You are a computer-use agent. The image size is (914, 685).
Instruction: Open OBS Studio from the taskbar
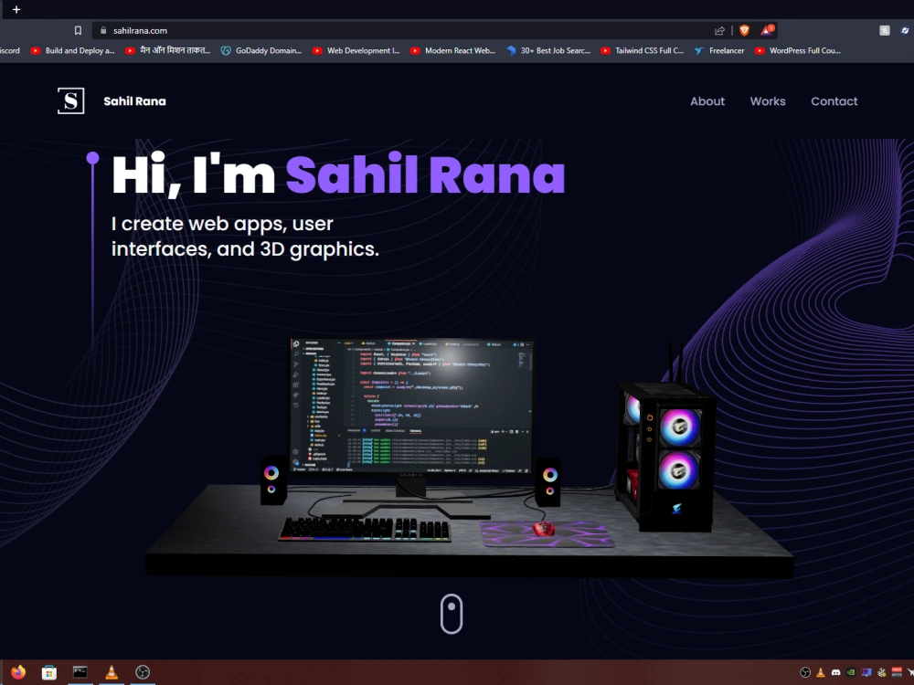click(x=143, y=672)
